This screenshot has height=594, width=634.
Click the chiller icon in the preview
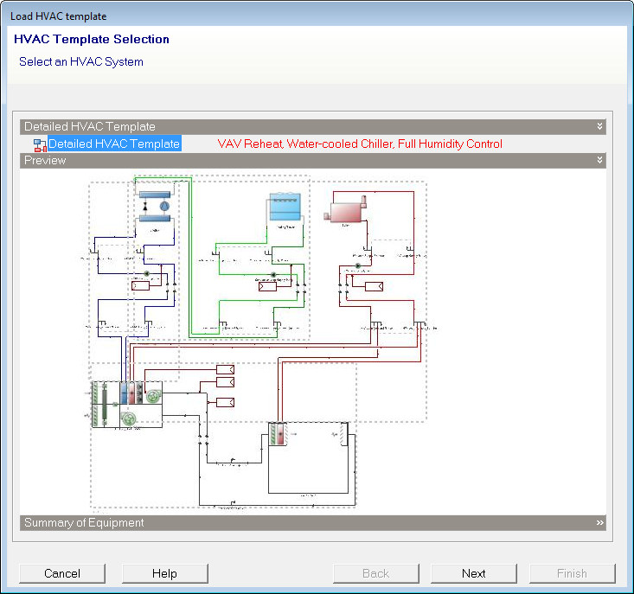(x=157, y=206)
